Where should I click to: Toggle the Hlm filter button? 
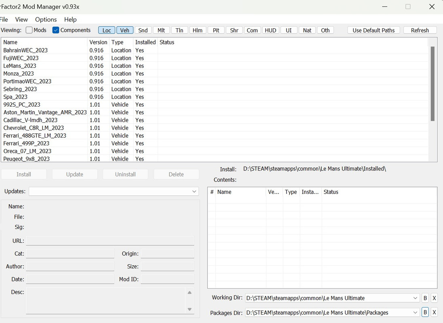(x=198, y=30)
